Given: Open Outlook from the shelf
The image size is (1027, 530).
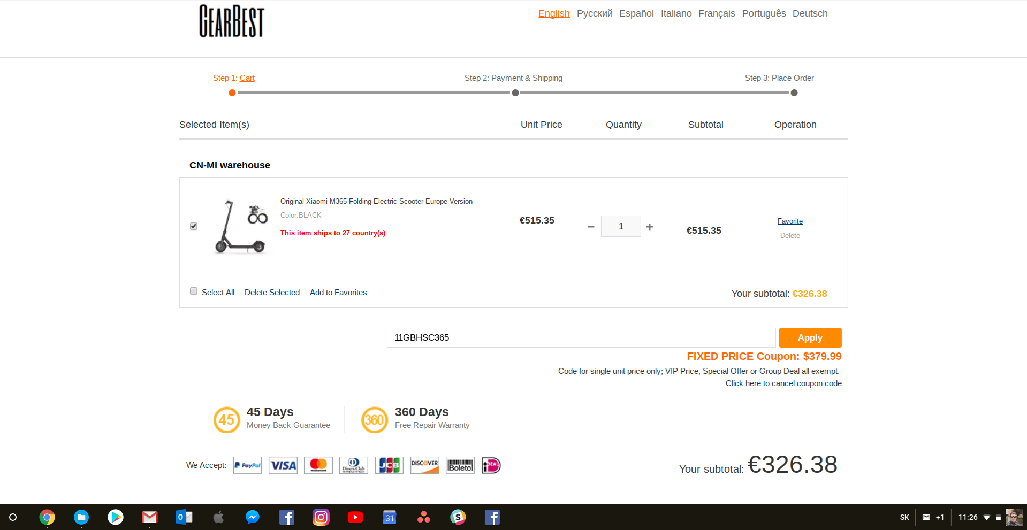Looking at the screenshot, I should pos(184,517).
